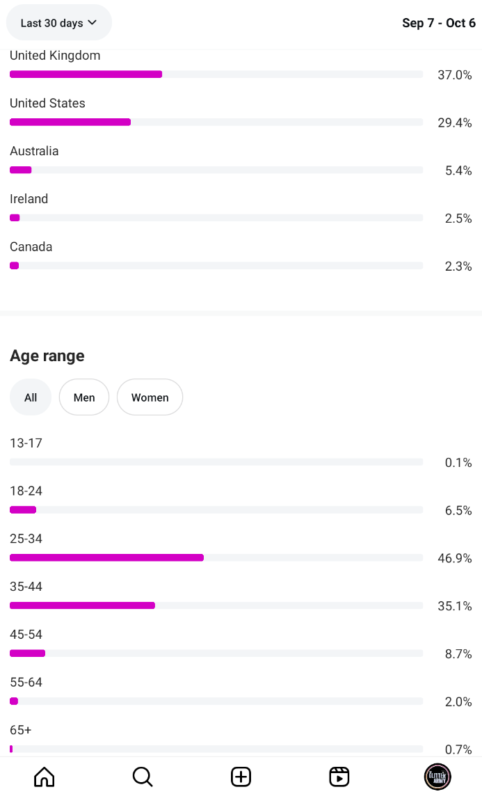This screenshot has height=794, width=482.
Task: Go to the Home feed icon
Action: [44, 777]
